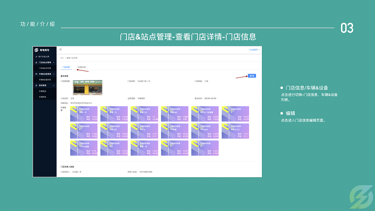Collapse the 财务管理 section

(x=54, y=86)
